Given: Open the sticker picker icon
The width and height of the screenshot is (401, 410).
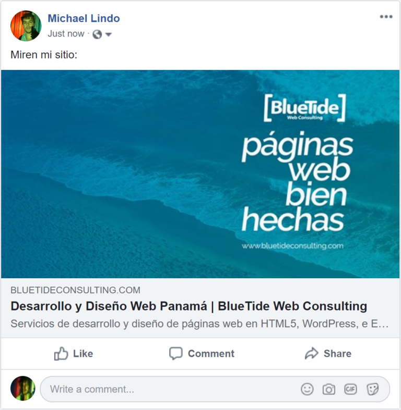Looking at the screenshot, I should click(372, 389).
